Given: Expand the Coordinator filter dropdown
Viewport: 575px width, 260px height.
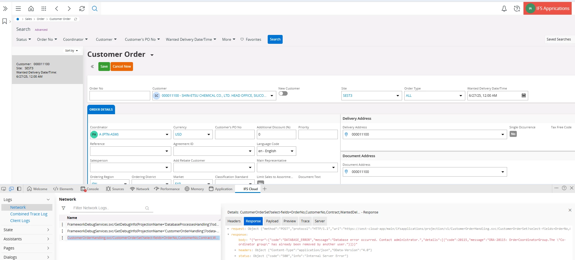Looking at the screenshot, I should 75,39.
